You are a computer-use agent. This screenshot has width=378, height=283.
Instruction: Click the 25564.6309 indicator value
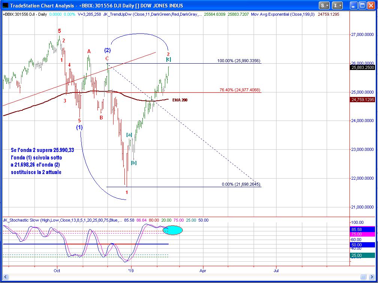215,15
